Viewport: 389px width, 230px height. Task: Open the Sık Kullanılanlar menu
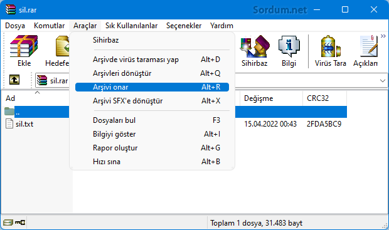point(132,26)
